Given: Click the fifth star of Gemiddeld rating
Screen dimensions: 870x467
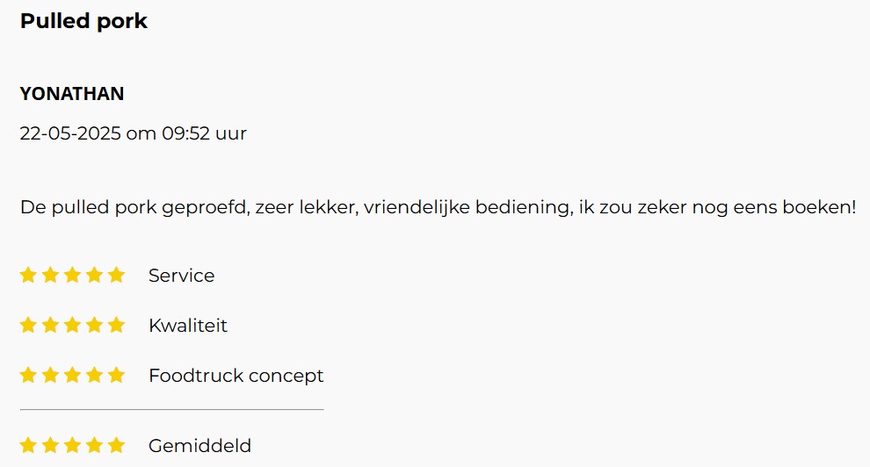Looking at the screenshot, I should pyautogui.click(x=117, y=445).
